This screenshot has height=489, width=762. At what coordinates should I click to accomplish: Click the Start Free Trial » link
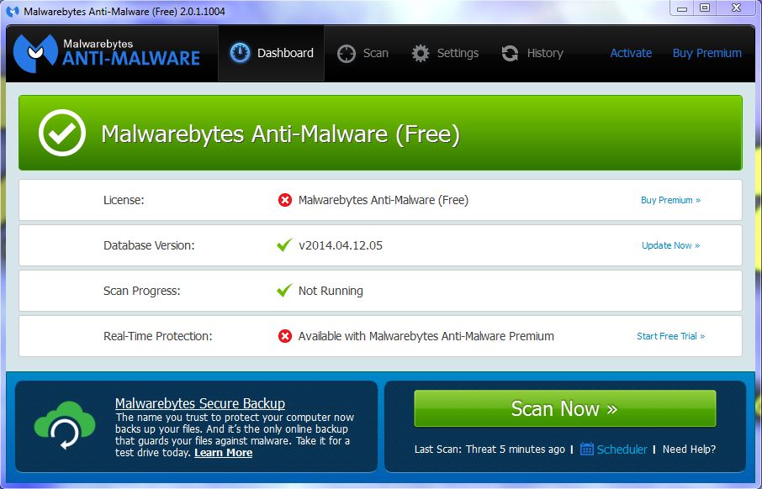click(x=670, y=336)
